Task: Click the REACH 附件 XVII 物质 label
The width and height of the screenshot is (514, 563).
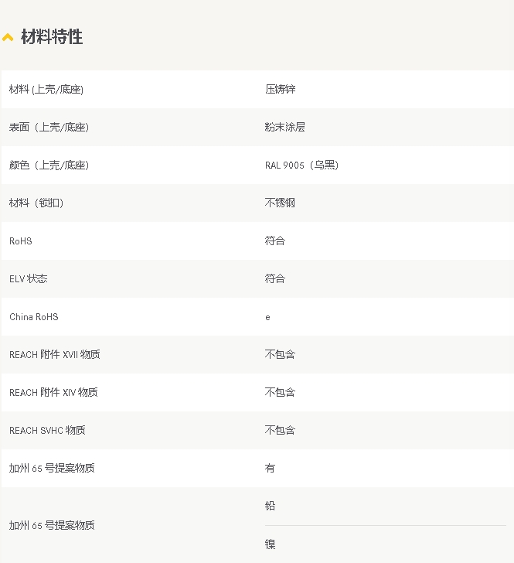Action: 54,355
